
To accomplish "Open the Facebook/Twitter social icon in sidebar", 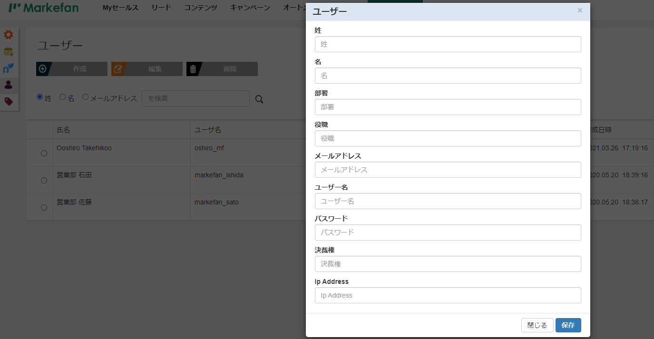I will click(9, 68).
